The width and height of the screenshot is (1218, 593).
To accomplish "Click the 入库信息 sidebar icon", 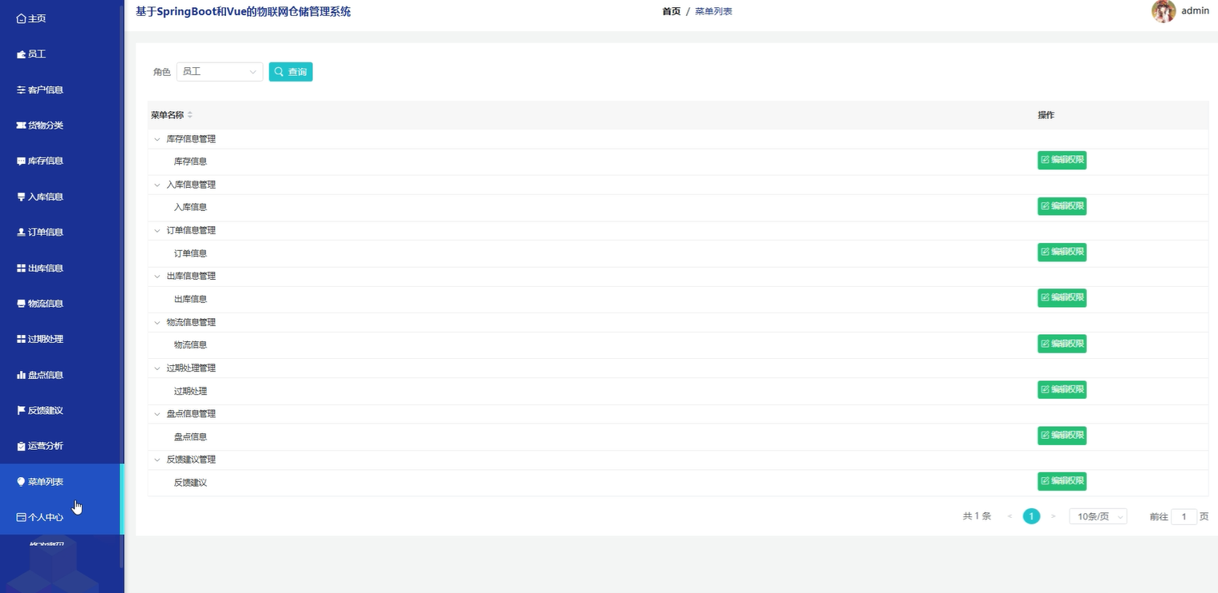I will pos(22,197).
